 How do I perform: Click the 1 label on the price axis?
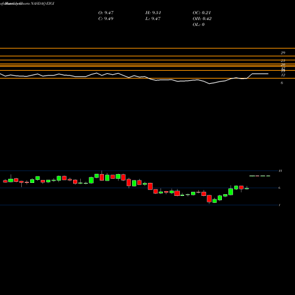[x=280, y=205]
